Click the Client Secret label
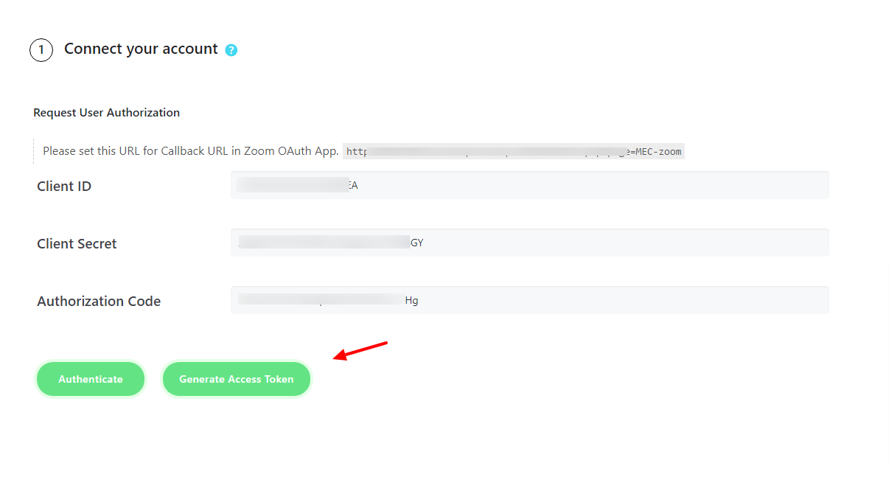This screenshot has width=889, height=480. point(77,244)
